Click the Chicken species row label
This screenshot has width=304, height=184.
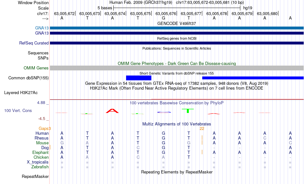pyautogui.click(x=41, y=157)
